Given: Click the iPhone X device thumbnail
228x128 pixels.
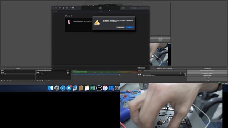Looking at the screenshot, I should point(69,22).
